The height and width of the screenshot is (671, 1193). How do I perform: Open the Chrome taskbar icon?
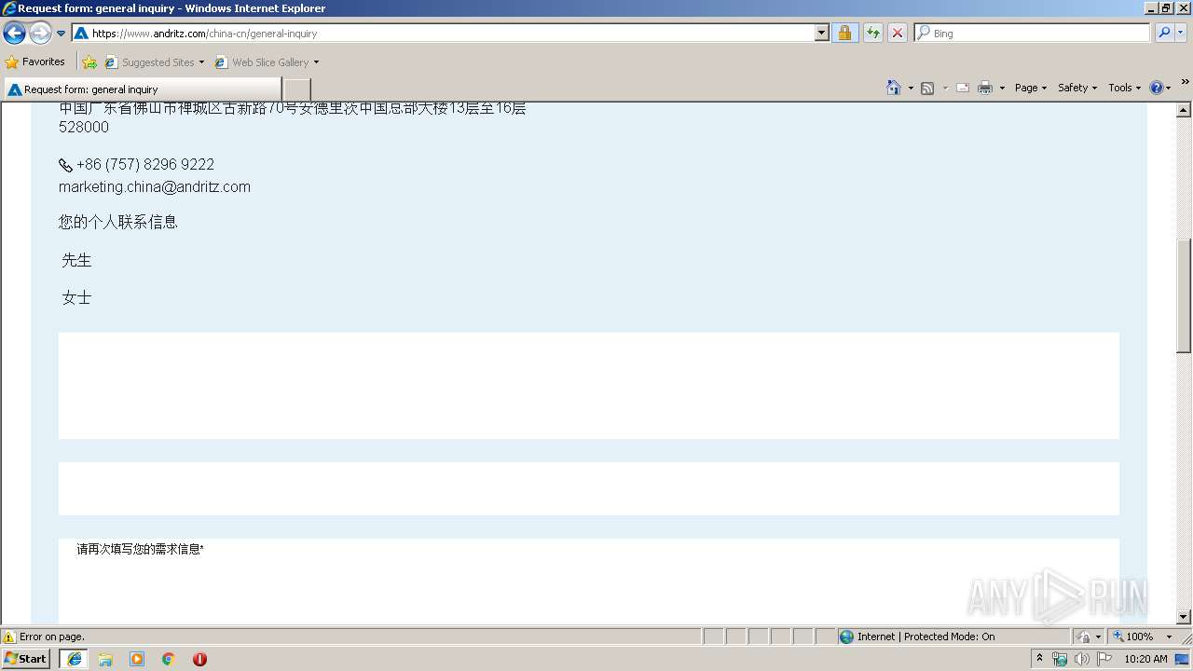point(169,659)
